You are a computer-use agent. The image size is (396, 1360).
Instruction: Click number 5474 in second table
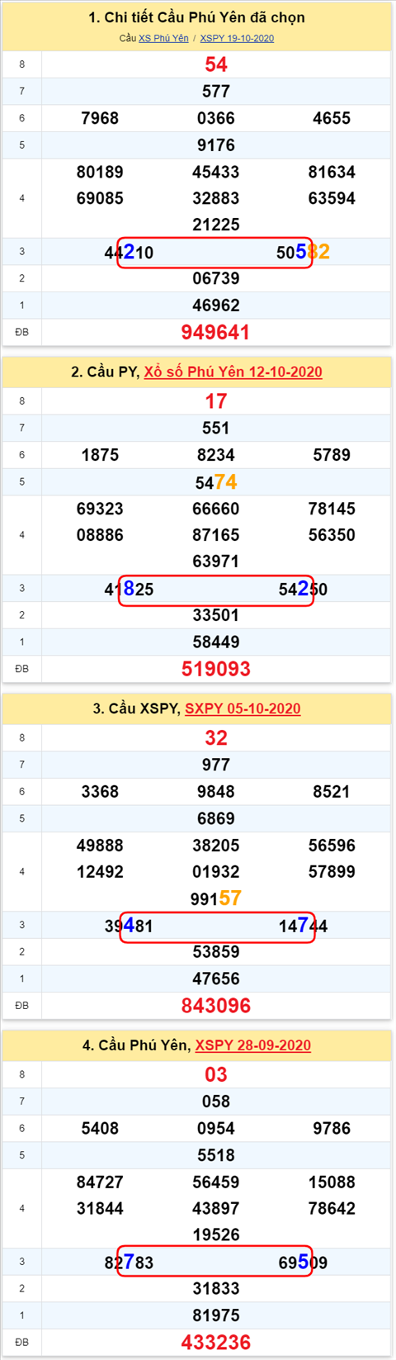click(216, 482)
